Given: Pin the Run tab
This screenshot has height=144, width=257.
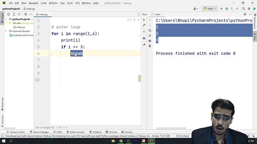Looking at the screenshot, I should click(x=144, y=45).
